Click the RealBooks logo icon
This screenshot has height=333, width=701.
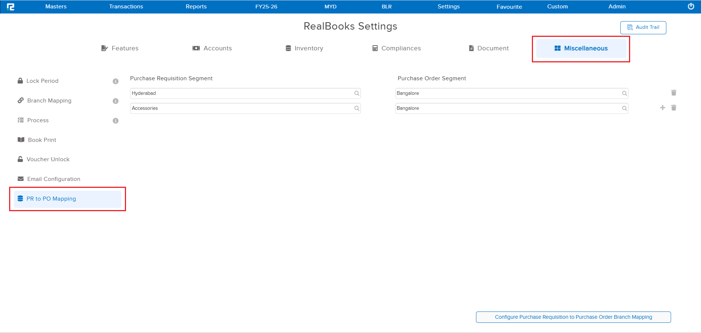(11, 7)
